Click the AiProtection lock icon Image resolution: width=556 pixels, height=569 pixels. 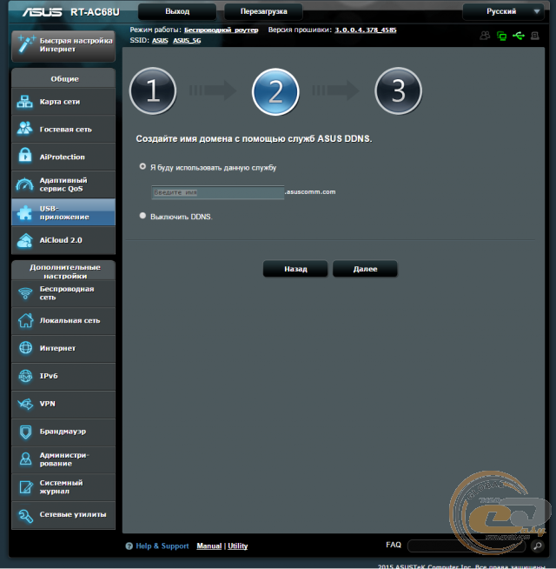pyautogui.click(x=24, y=156)
